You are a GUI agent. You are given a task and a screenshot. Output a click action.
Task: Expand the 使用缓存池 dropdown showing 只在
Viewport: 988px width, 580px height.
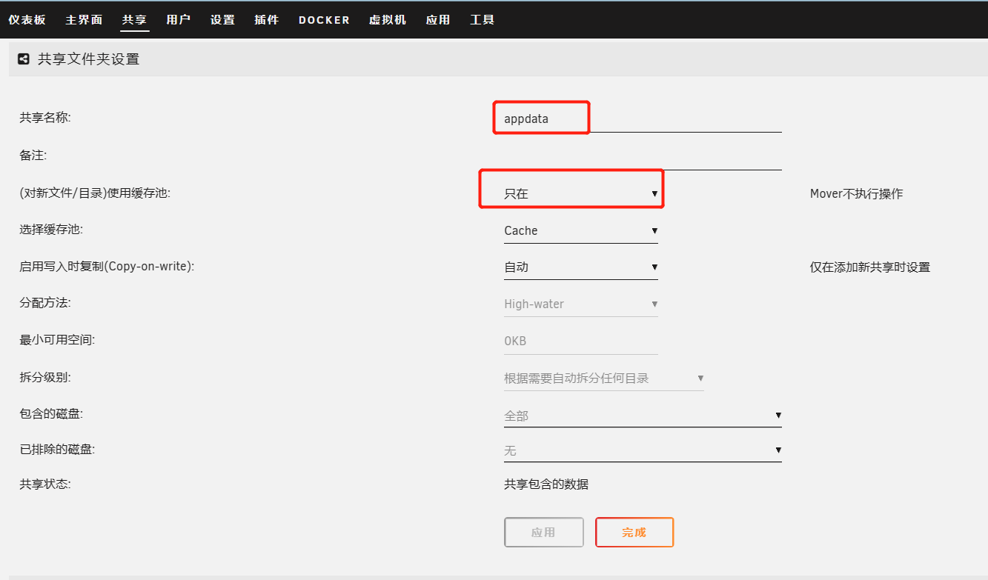[580, 194]
